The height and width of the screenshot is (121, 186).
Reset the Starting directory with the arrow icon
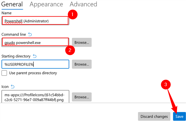(x=35, y=56)
